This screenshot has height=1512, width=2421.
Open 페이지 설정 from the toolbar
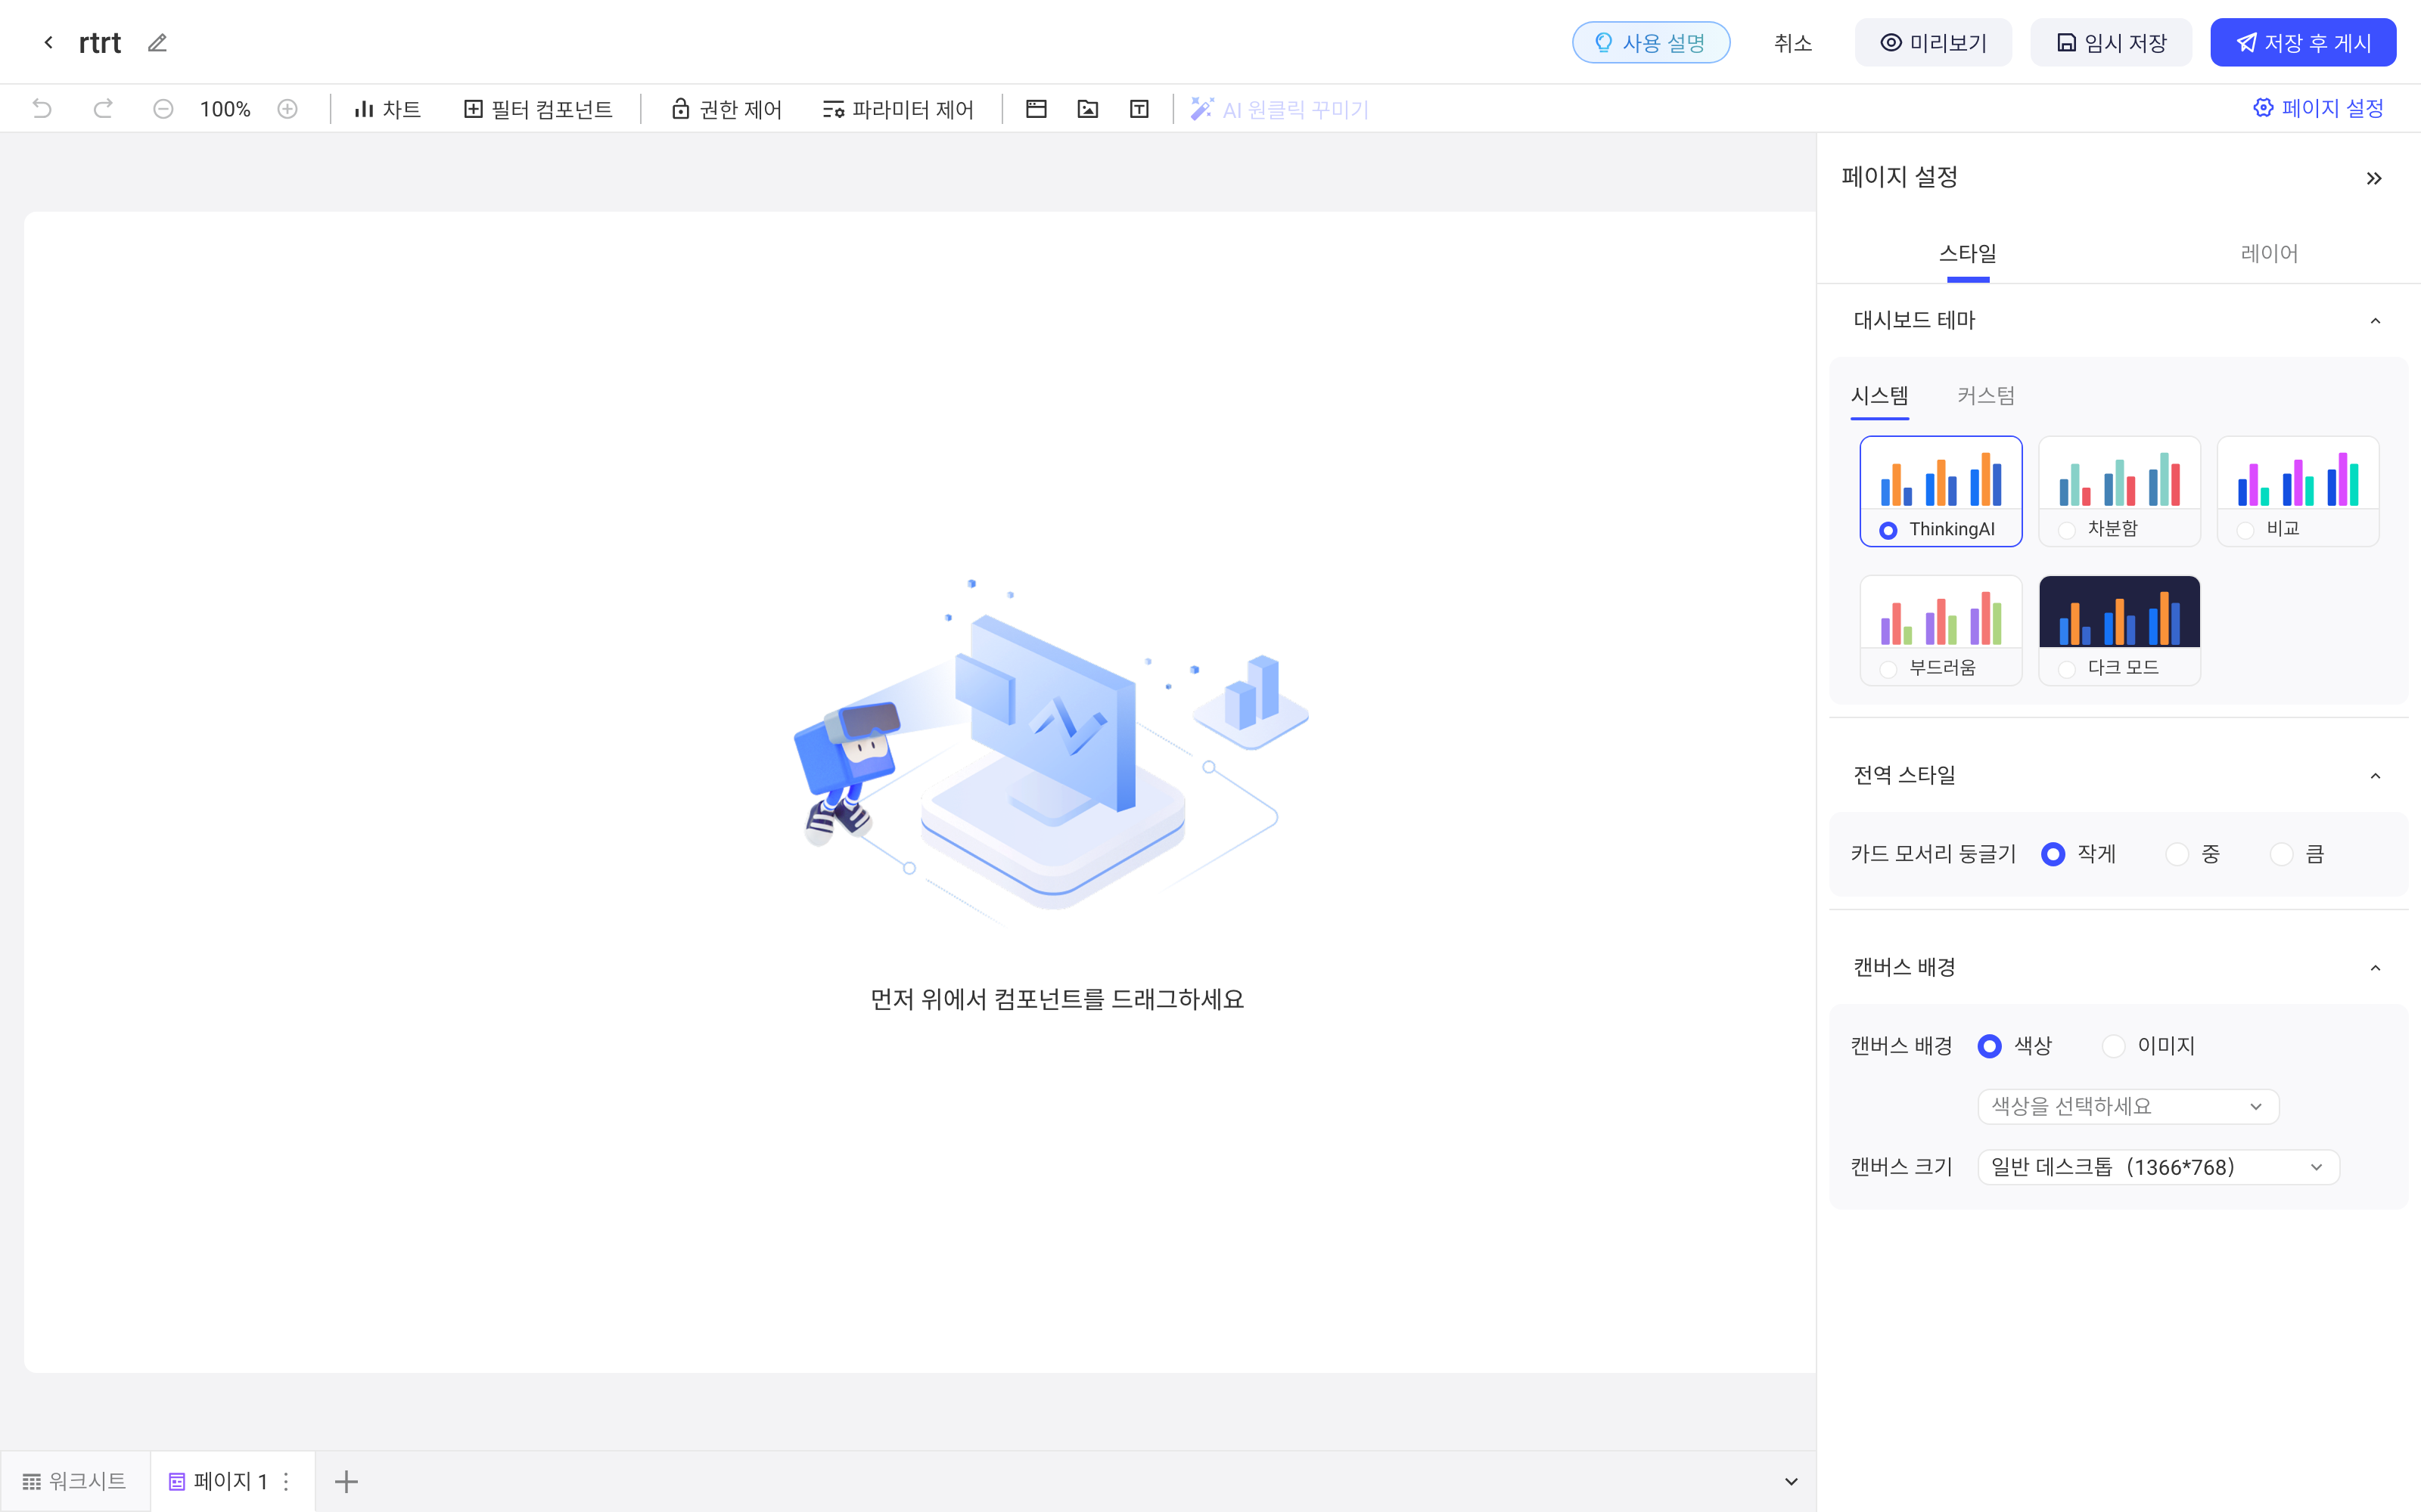[2318, 108]
